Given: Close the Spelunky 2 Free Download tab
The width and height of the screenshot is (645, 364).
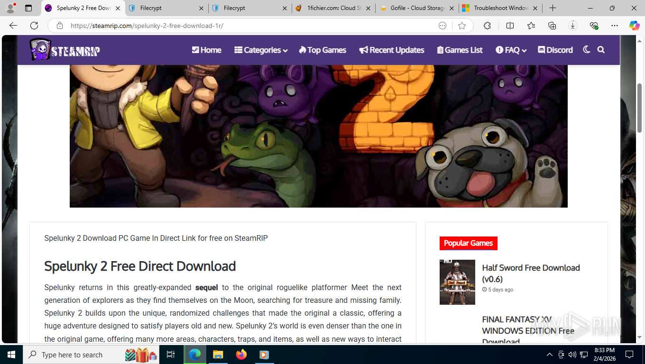Looking at the screenshot, I should pyautogui.click(x=118, y=8).
